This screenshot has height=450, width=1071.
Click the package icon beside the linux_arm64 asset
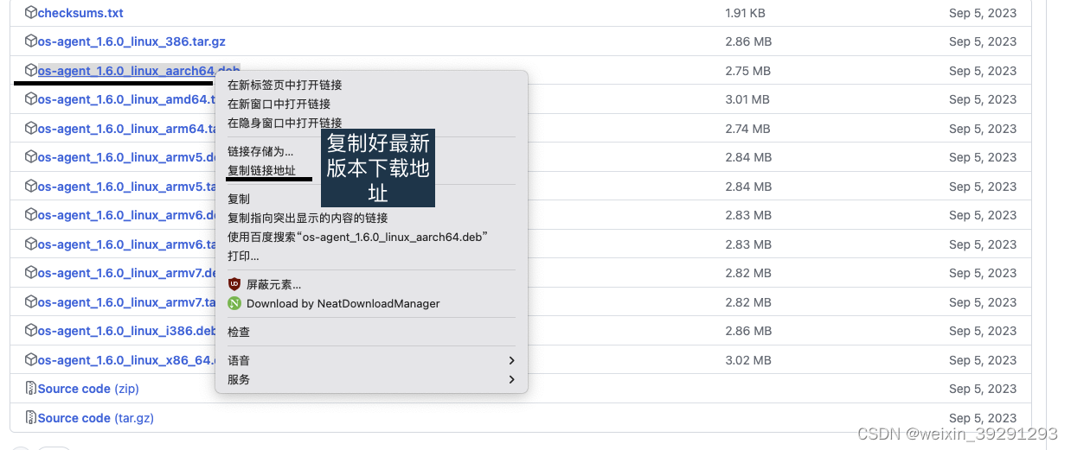[31, 129]
